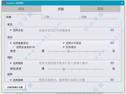This screenshot has height=94, width=126.
Task: Toggle the 反向滚动 checkbox
Action: (64, 47)
